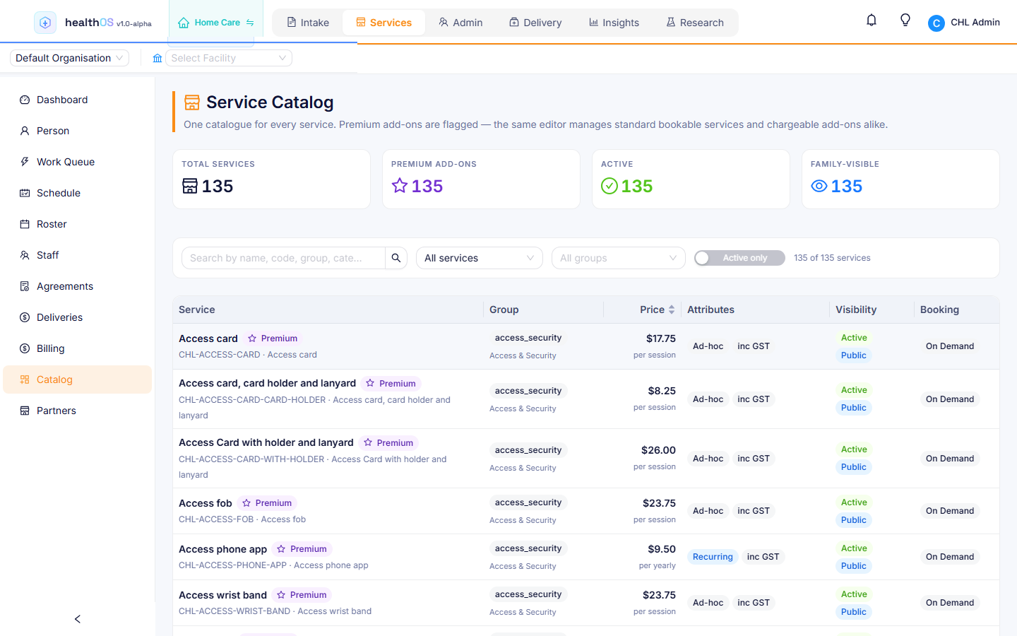Expand the All services filter dropdown
Image resolution: width=1017 pixels, height=636 pixels.
(480, 258)
